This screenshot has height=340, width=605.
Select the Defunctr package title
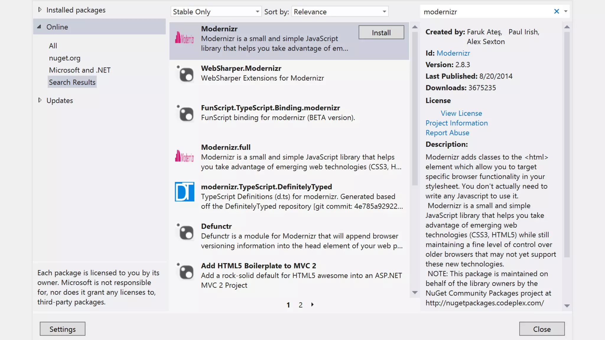[x=216, y=226]
